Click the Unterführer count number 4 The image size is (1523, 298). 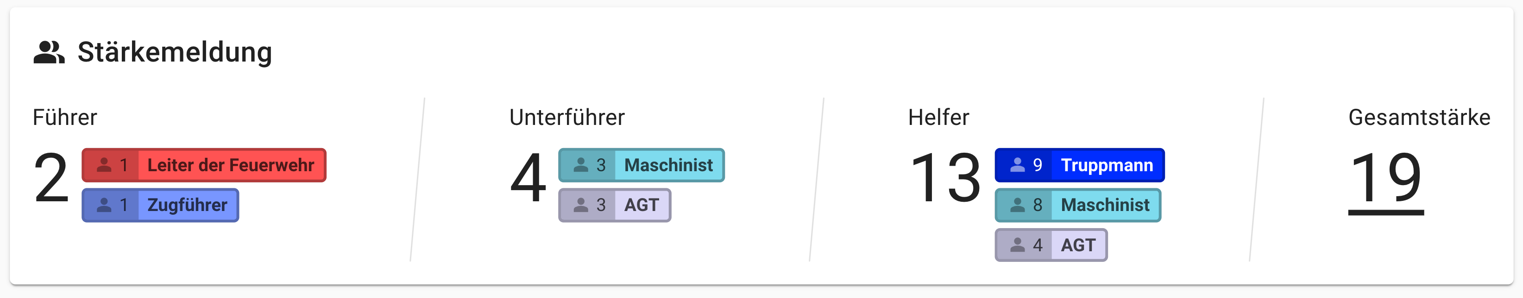[528, 178]
